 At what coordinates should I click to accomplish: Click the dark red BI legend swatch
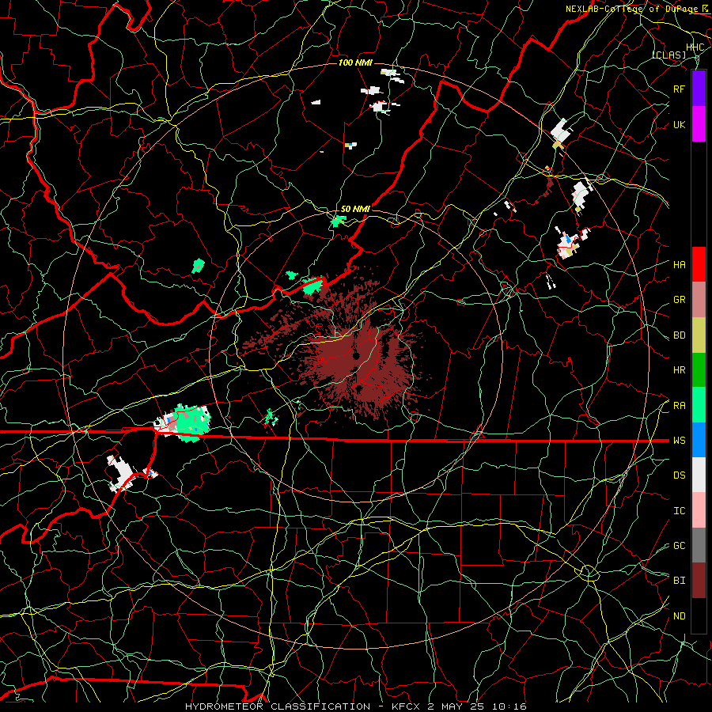point(699,581)
